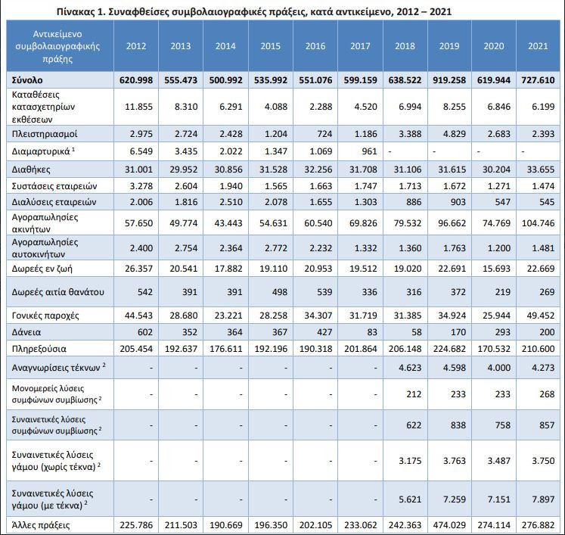
Task: Select the 'Πληρεξούσια' row label
Action: (x=39, y=349)
